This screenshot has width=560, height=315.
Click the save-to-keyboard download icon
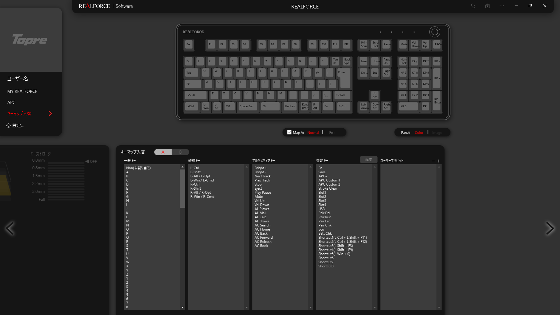tap(487, 6)
